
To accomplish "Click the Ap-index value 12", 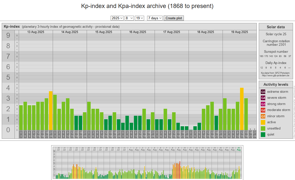I will (x=262, y=67).
